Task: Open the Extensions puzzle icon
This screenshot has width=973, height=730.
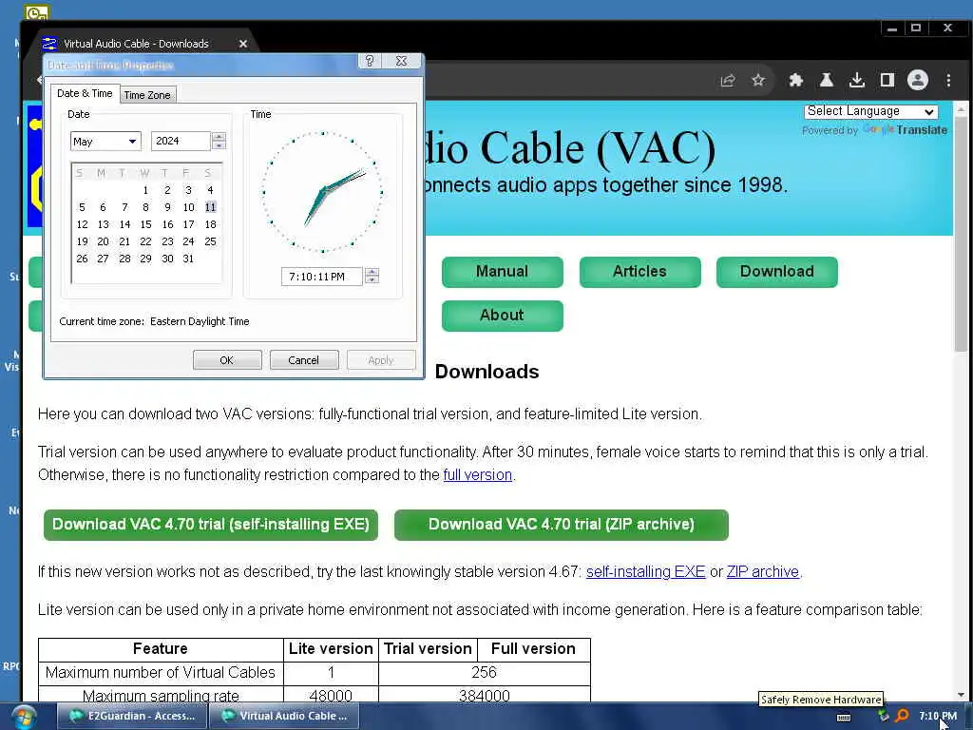Action: (x=795, y=80)
